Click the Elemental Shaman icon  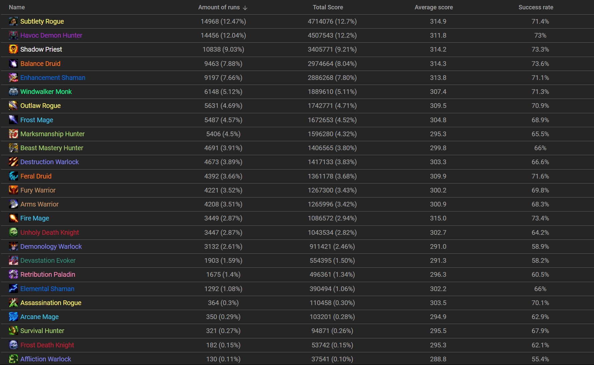13,289
